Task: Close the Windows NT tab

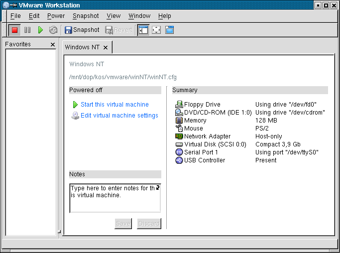Action: 106,47
